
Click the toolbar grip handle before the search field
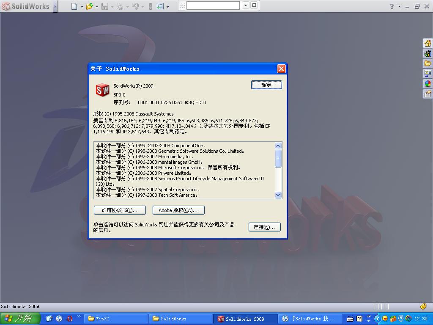182,6
